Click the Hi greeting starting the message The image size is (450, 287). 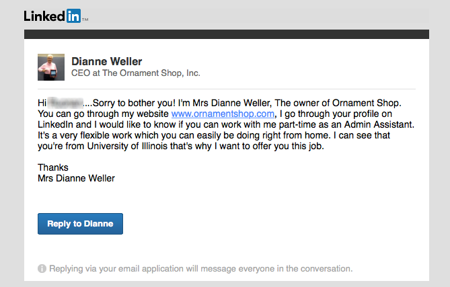(42, 103)
